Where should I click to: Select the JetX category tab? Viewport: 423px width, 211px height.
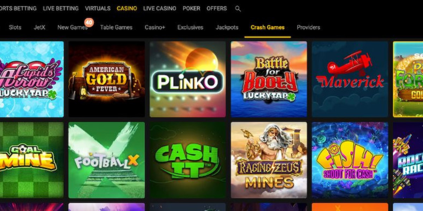[x=39, y=27]
